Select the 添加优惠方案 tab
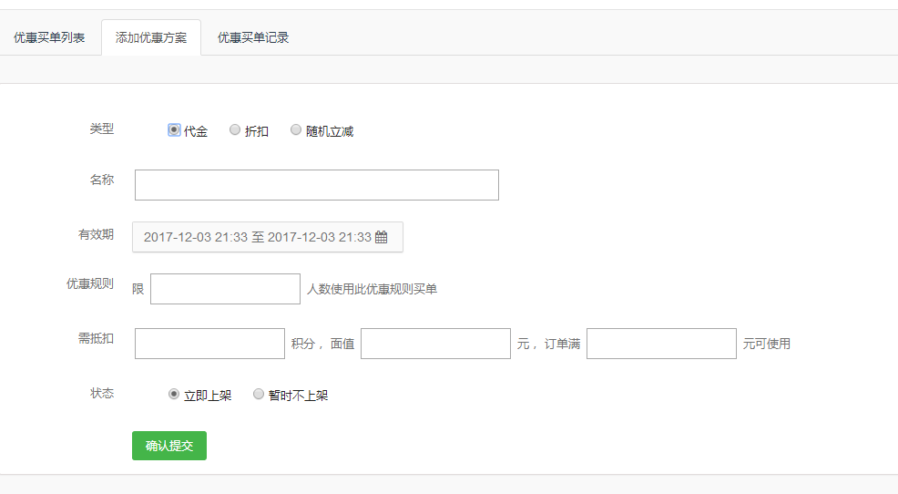Viewport: 898px width, 494px height. (151, 37)
